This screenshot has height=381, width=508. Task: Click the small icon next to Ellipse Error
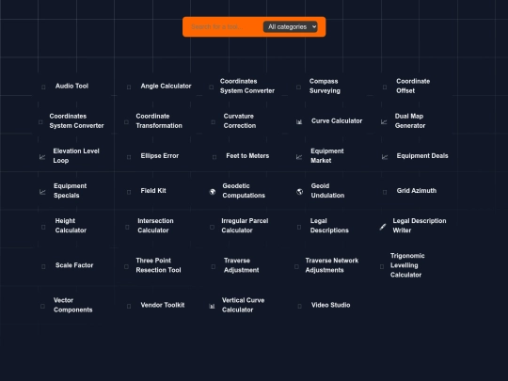pyautogui.click(x=129, y=157)
